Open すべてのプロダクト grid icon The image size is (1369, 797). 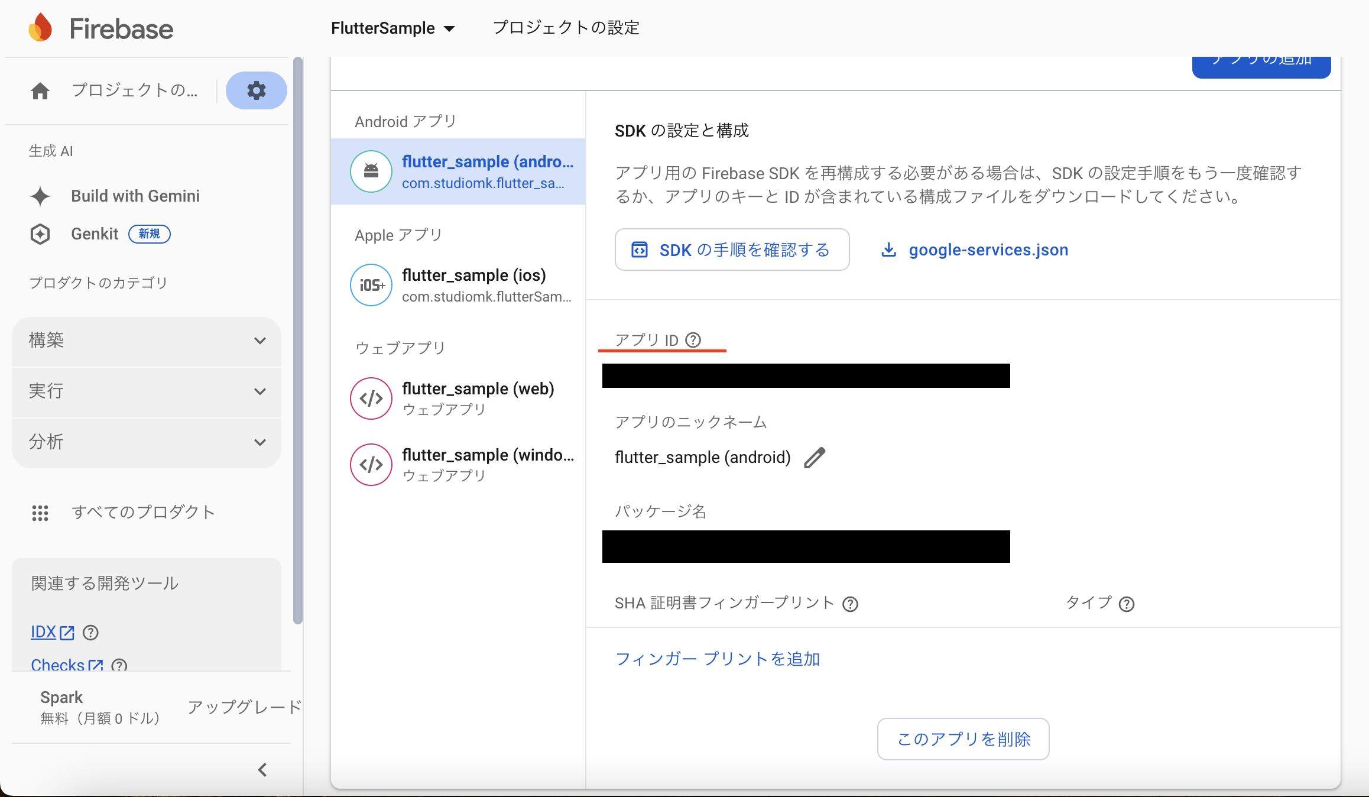coord(40,513)
